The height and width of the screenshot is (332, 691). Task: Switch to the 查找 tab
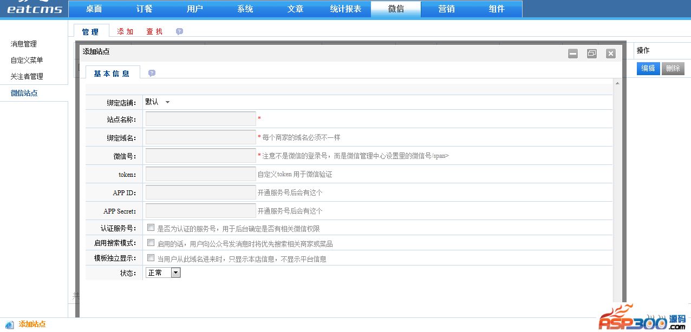[154, 32]
